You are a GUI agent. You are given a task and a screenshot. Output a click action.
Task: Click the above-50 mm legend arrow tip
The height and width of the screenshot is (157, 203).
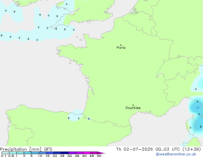pos(101,153)
